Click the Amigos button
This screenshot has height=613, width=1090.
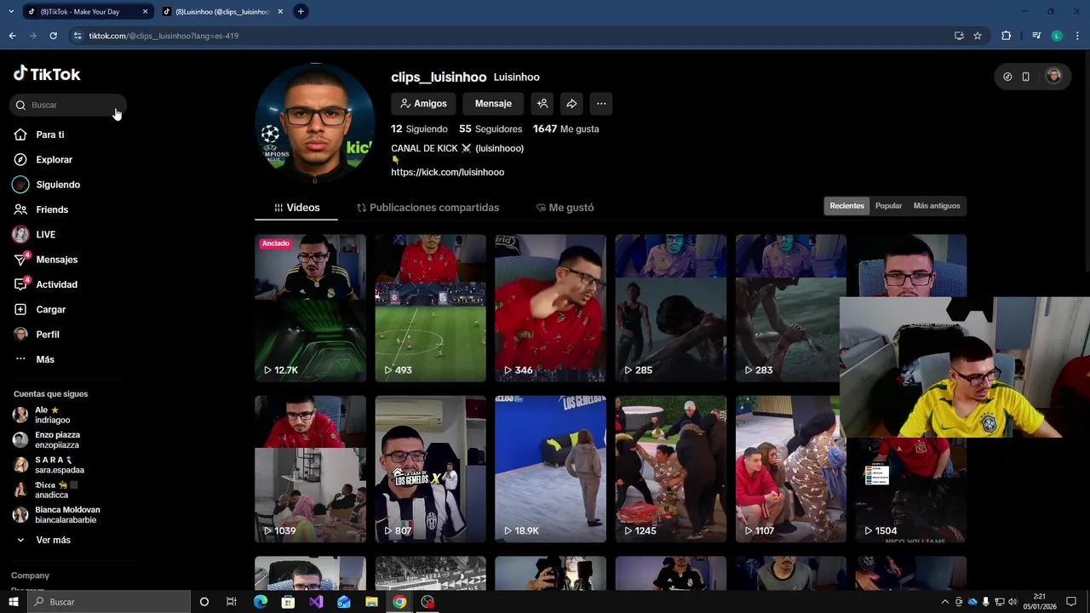click(423, 104)
